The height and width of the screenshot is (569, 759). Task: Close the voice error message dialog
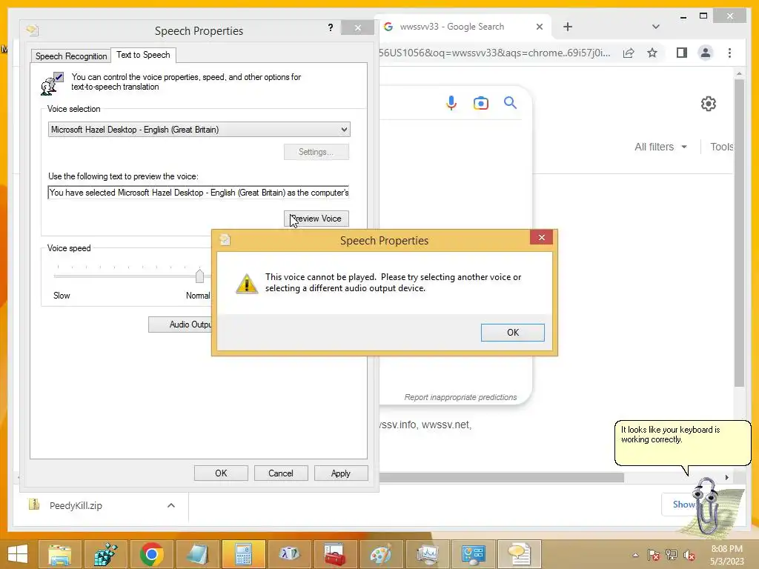[x=541, y=237]
